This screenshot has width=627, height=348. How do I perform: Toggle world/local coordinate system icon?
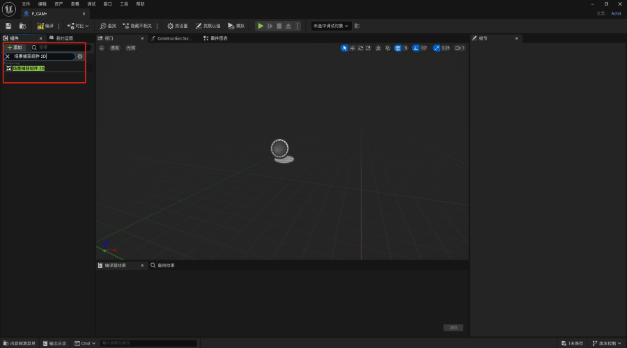[x=378, y=48]
